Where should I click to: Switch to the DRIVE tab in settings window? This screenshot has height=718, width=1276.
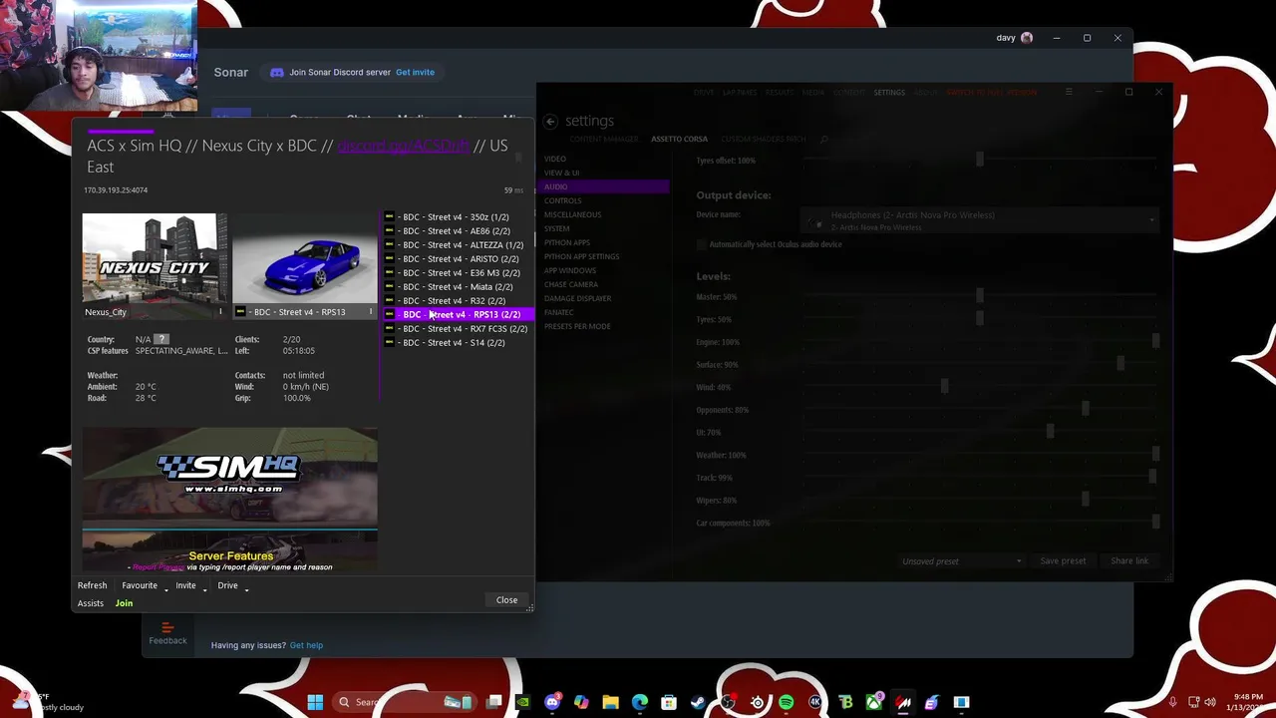(704, 92)
